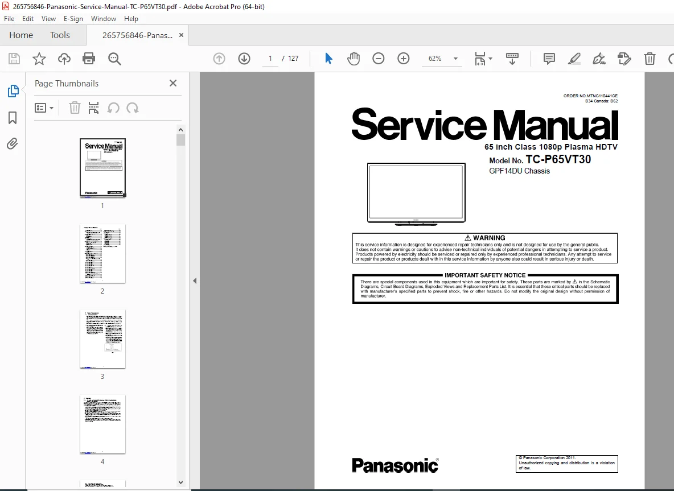Click thumbnail scrollbar down arrow
This screenshot has height=491, width=674.
coord(180,482)
